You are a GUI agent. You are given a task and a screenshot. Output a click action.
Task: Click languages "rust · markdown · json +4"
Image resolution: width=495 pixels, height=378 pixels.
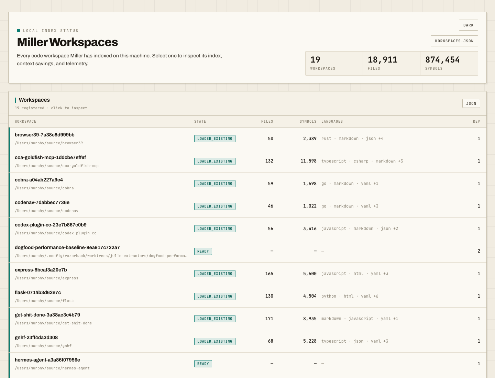pyautogui.click(x=352, y=139)
